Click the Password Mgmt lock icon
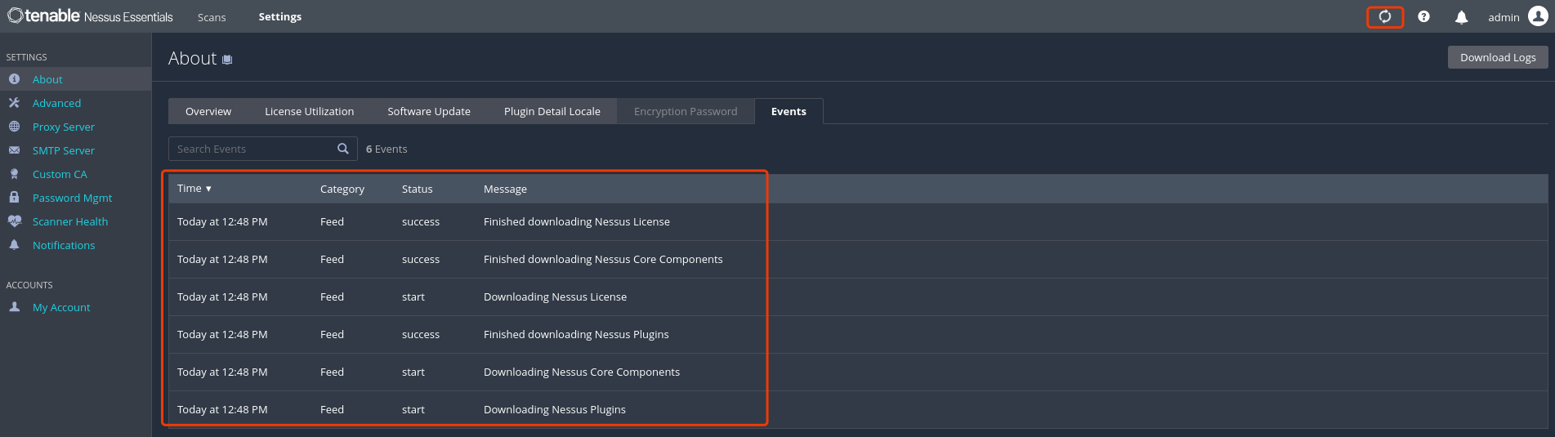This screenshot has width=1555, height=437. pos(14,198)
